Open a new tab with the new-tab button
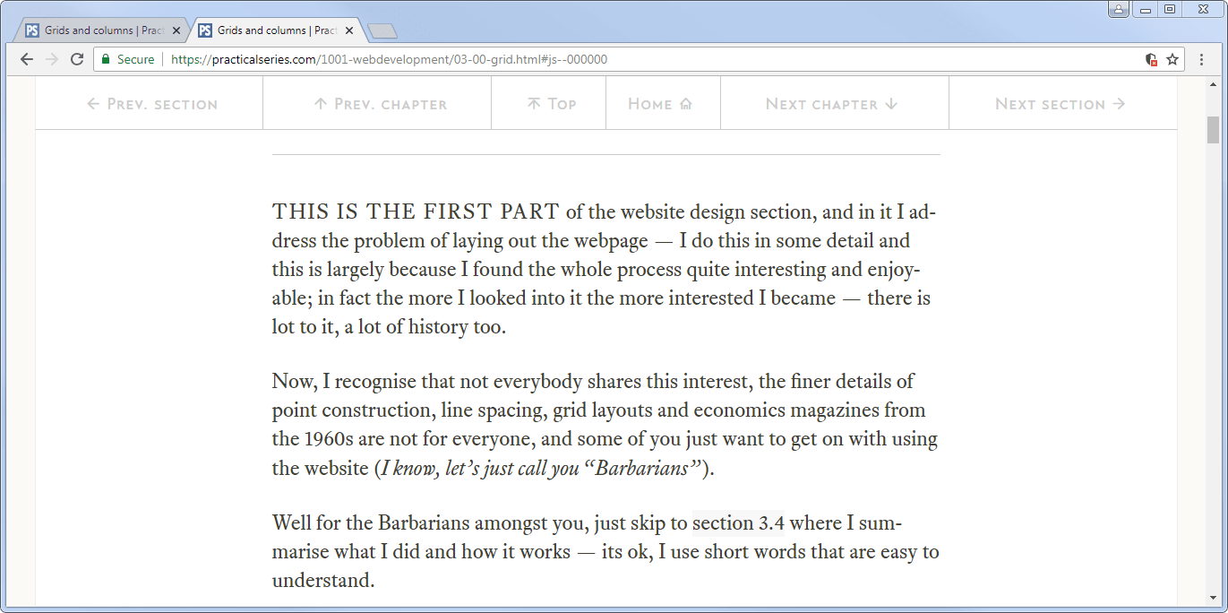 coord(382,31)
